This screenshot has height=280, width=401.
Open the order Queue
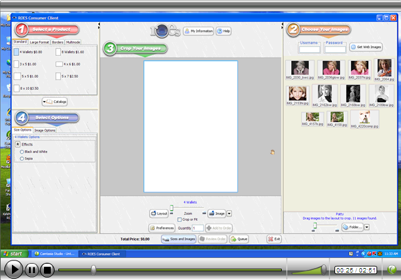click(x=239, y=239)
